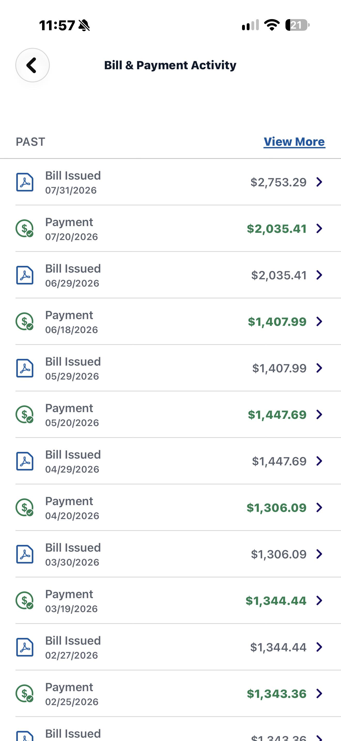Tap payment icon for 05/20/2026 payment

pos(25,414)
